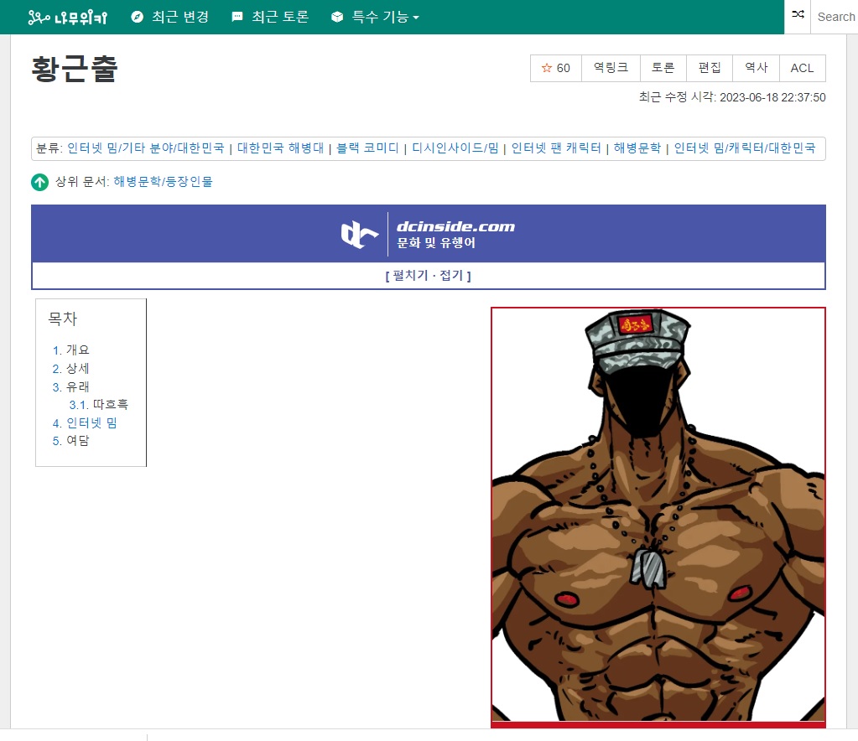
Task: Click the ACL button
Action: (802, 68)
